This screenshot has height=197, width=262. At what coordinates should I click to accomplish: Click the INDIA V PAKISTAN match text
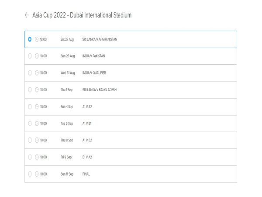tap(93, 56)
